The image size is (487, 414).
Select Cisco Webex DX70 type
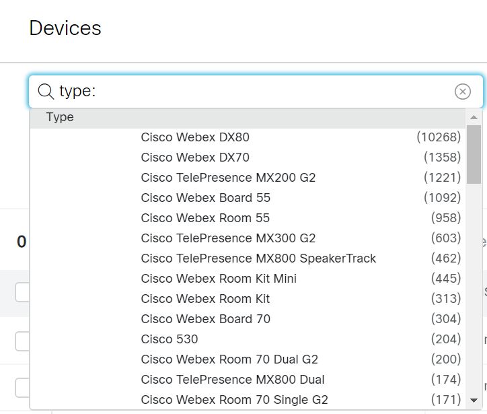pos(248,158)
